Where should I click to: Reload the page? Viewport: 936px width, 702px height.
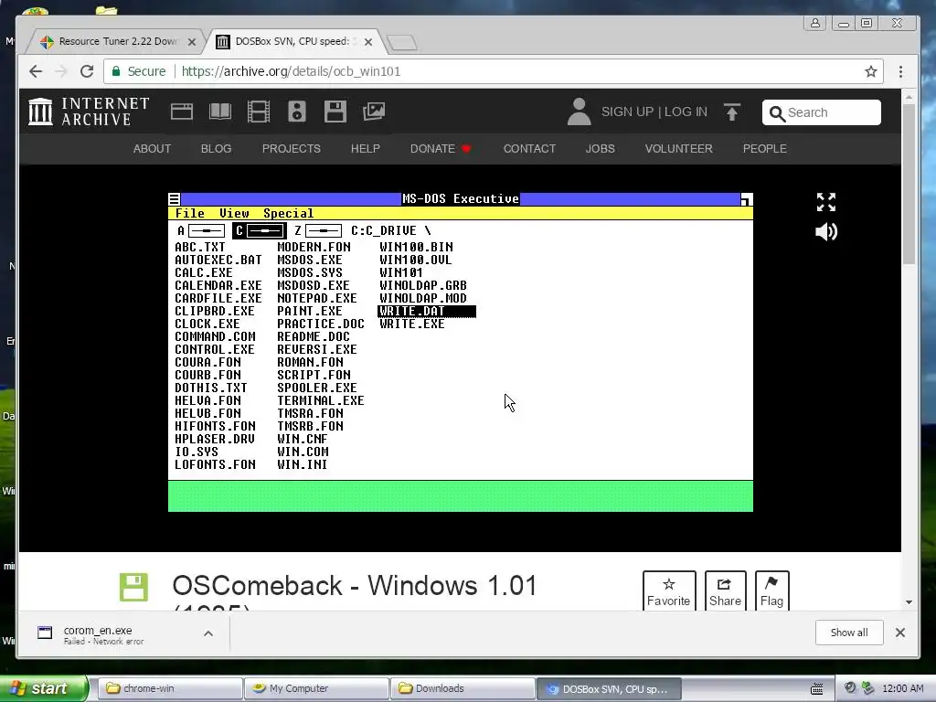coord(87,71)
